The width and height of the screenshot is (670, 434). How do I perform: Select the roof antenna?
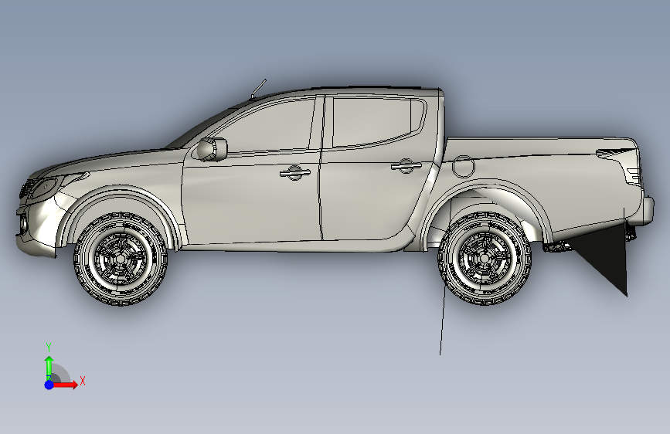(258, 89)
